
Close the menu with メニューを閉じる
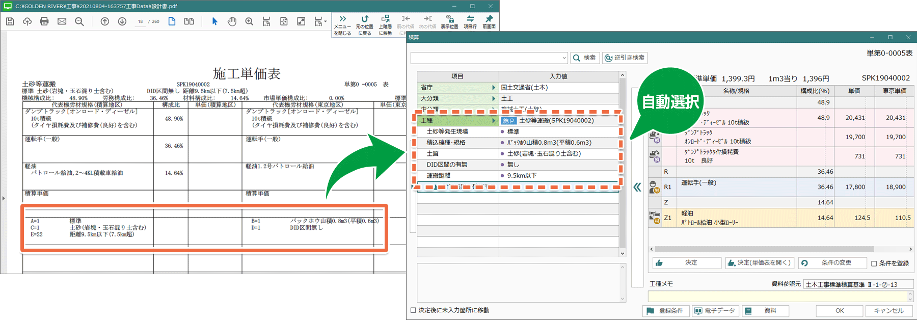coord(342,25)
